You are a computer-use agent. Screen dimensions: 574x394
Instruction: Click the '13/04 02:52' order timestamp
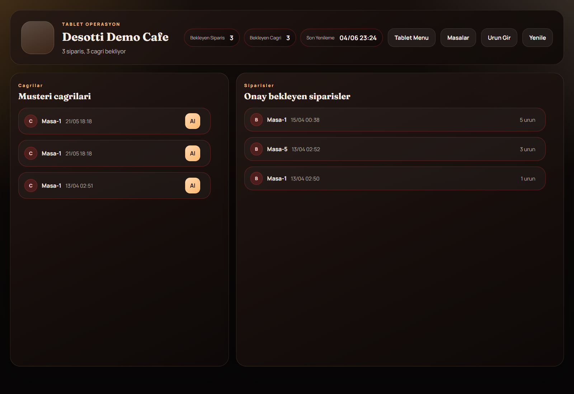click(x=306, y=149)
